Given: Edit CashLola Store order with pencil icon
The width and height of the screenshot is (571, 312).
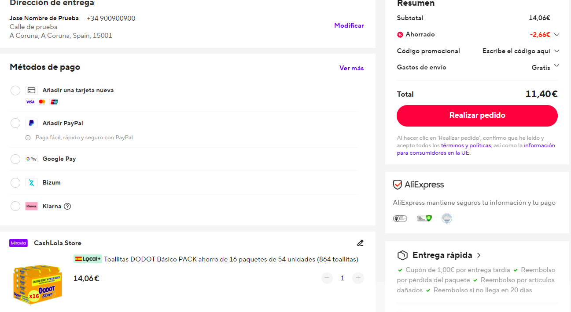Looking at the screenshot, I should click(x=360, y=243).
